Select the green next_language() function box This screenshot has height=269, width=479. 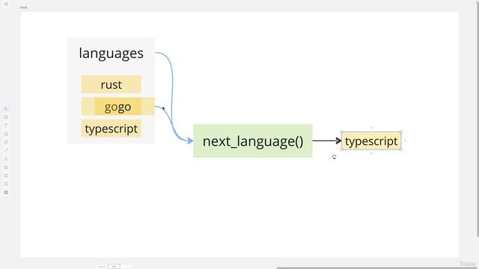253,140
